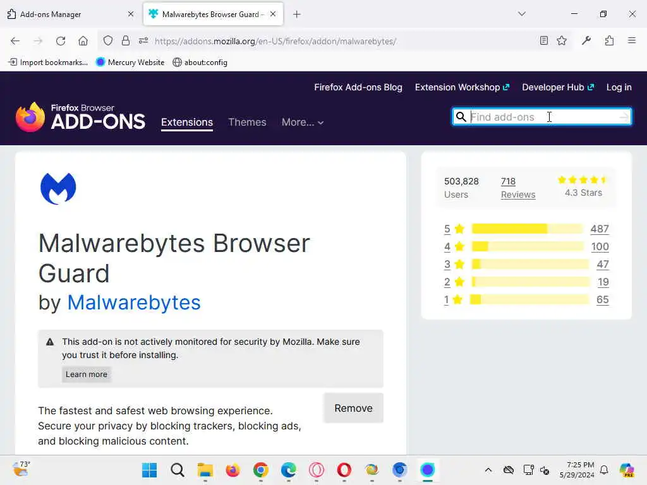Screen dimensions: 647x485
Task: Open the notifications bell
Action: click(604, 470)
